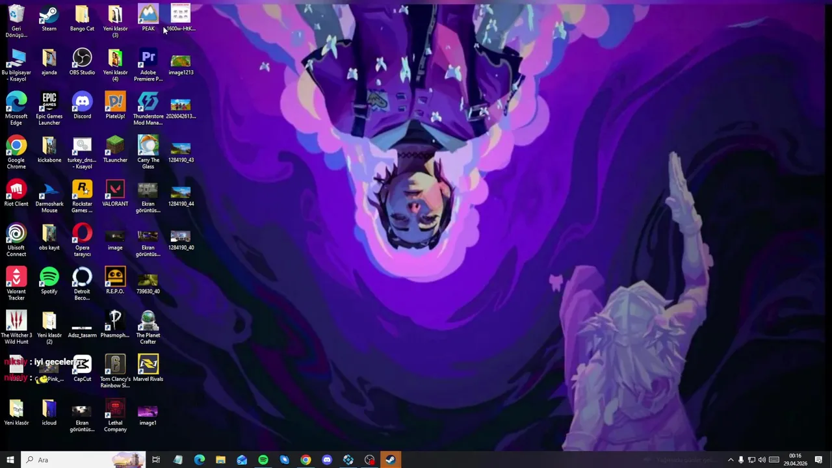Switch to the Steam taskbar window
832x468 pixels.
(x=391, y=460)
